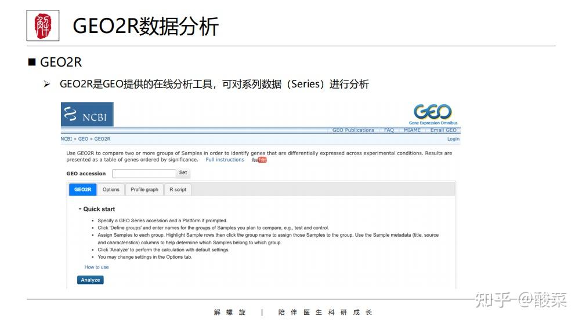Screen dimensions: 582x323
Task: Open GEO Publications link
Action: [353, 130]
